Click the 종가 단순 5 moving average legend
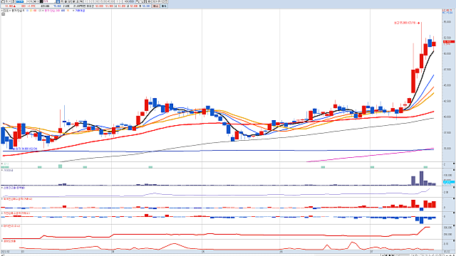 (17, 11)
